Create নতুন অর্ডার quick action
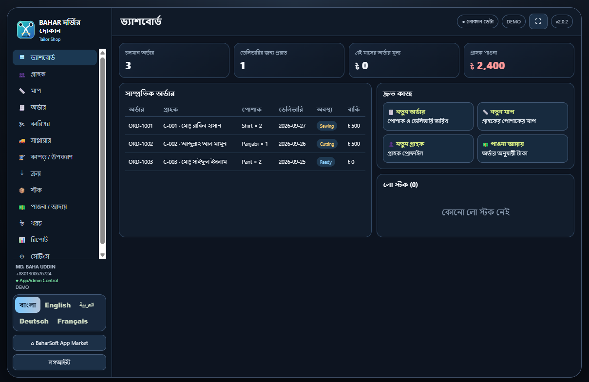Image resolution: width=589 pixels, height=382 pixels. 428,116
